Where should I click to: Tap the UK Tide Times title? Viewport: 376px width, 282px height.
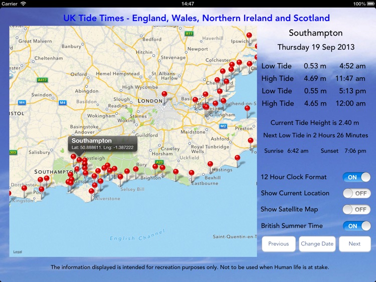point(197,18)
